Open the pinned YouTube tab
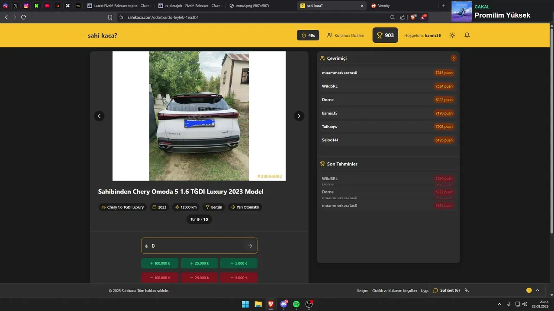 click(47, 6)
